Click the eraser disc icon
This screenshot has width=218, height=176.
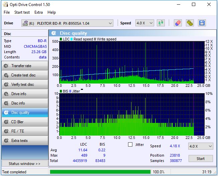pyautogui.click(x=178, y=23)
